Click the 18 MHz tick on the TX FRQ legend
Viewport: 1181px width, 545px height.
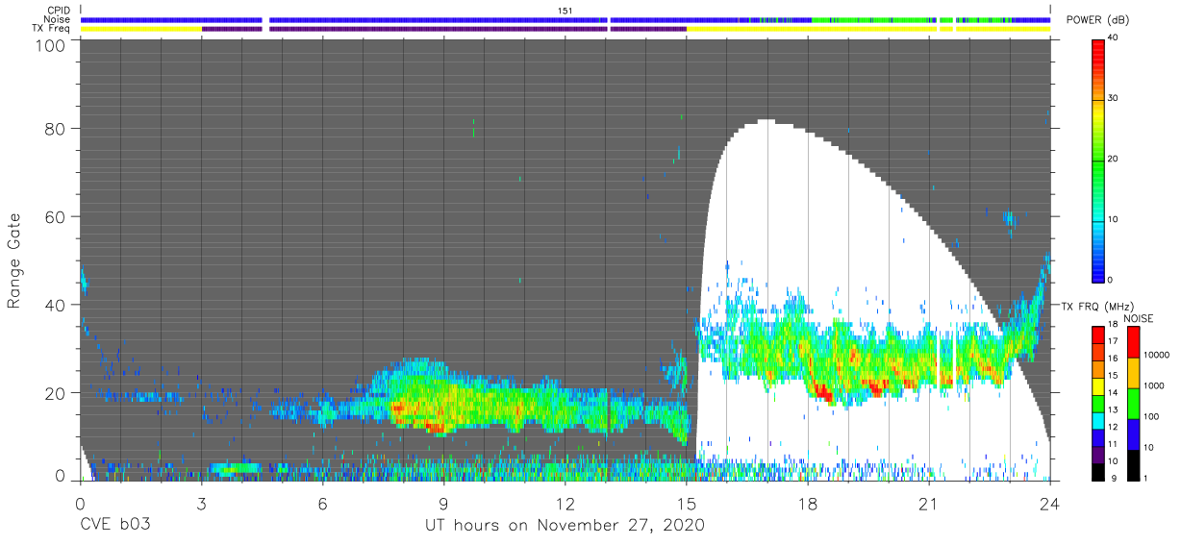click(1113, 325)
